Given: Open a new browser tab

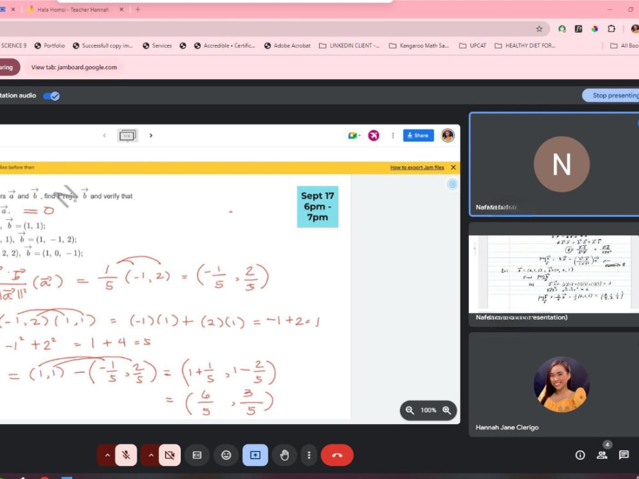Looking at the screenshot, I should (138, 10).
